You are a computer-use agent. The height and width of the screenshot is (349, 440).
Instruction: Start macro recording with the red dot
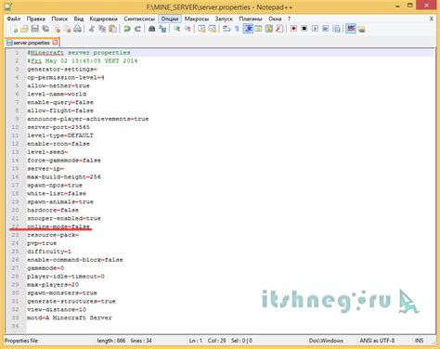pos(293,29)
